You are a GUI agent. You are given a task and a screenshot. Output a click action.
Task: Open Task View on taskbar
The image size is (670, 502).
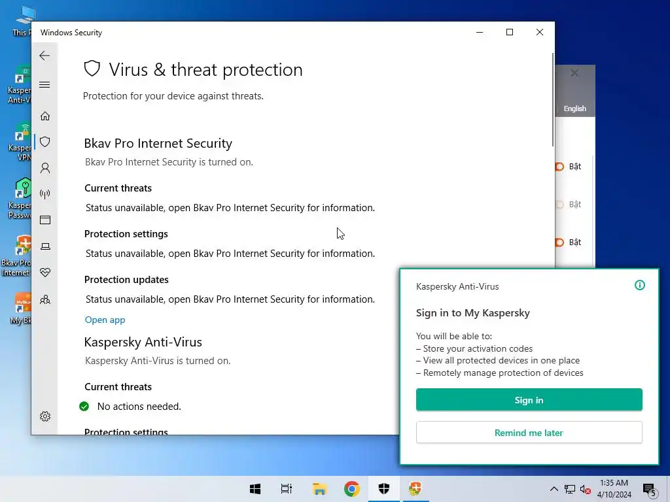(x=287, y=489)
